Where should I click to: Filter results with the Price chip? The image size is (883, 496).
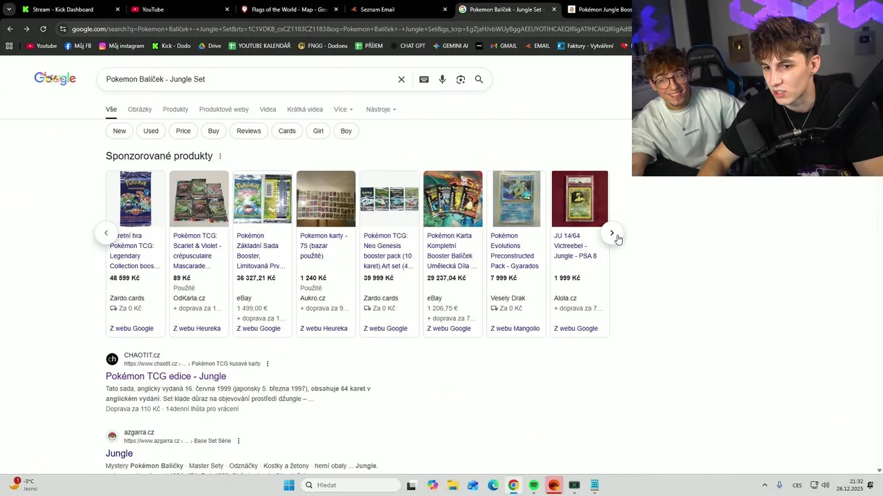pos(183,131)
